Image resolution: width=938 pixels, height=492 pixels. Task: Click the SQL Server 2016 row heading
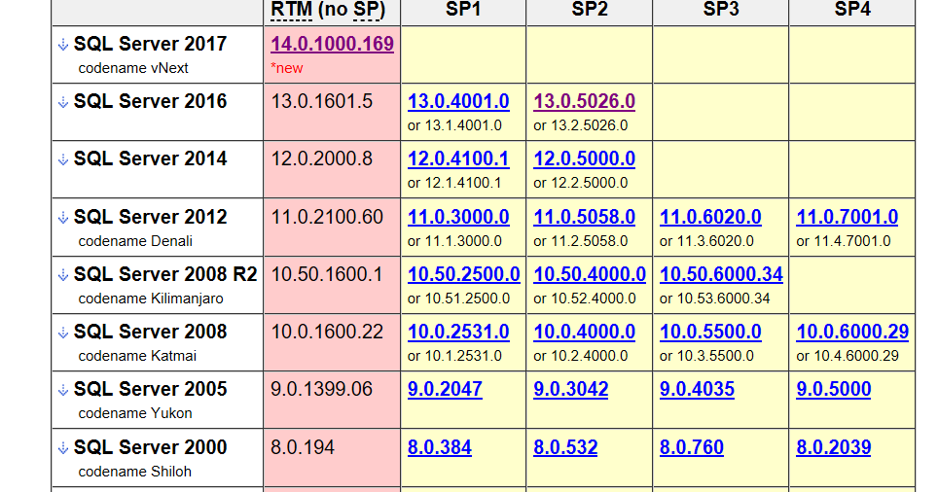click(x=150, y=101)
